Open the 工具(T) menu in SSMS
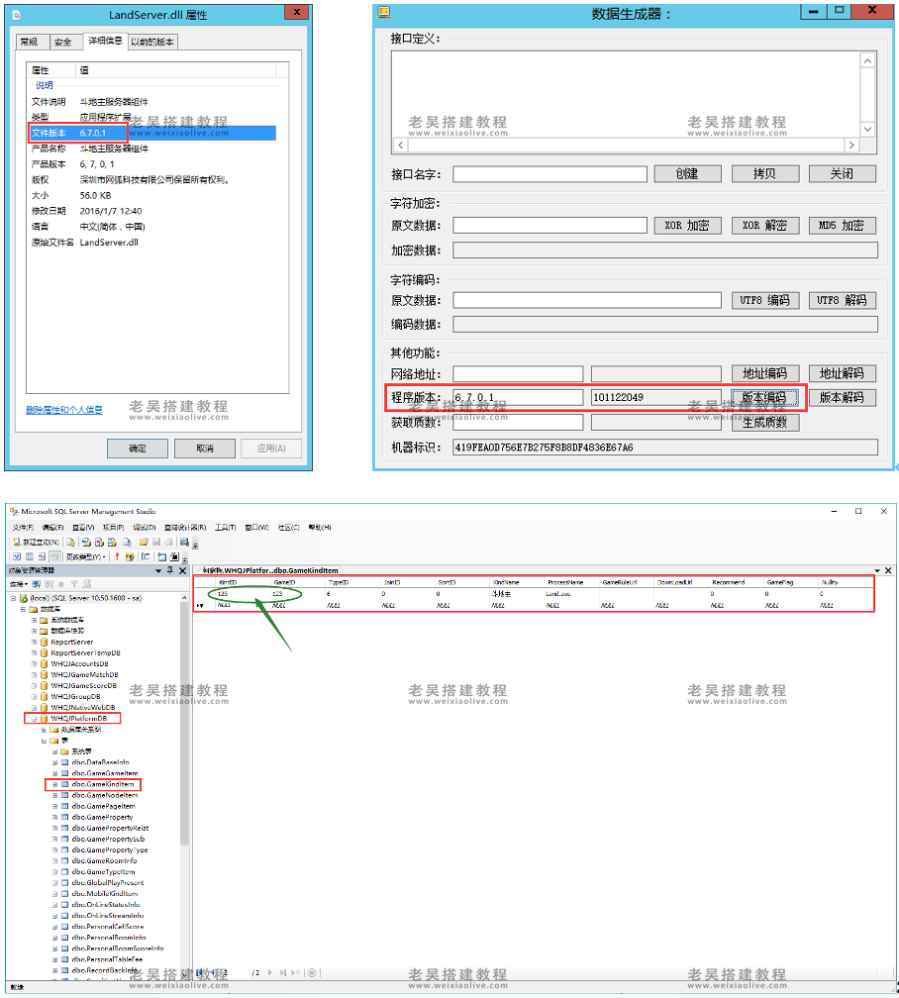The width and height of the screenshot is (899, 998). pos(223,527)
